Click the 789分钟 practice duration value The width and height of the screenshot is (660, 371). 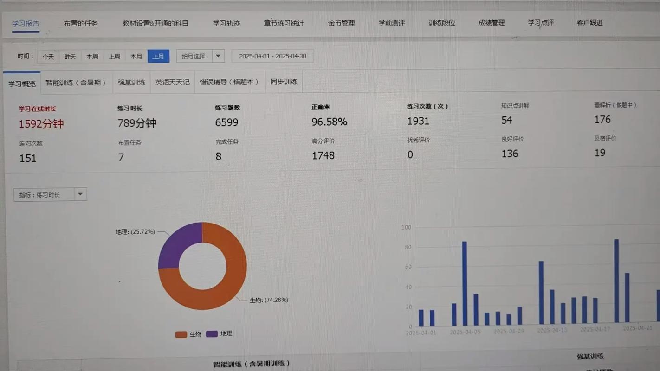tap(137, 123)
